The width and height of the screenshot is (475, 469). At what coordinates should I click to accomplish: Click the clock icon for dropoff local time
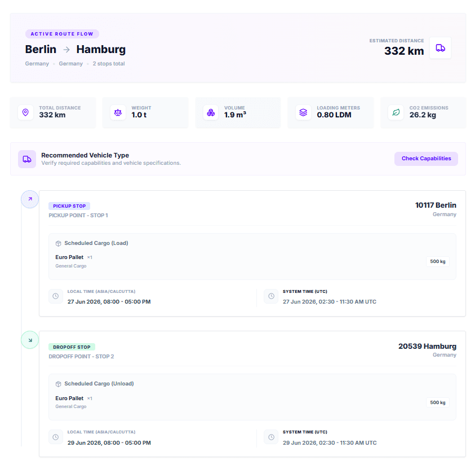pyautogui.click(x=56, y=437)
